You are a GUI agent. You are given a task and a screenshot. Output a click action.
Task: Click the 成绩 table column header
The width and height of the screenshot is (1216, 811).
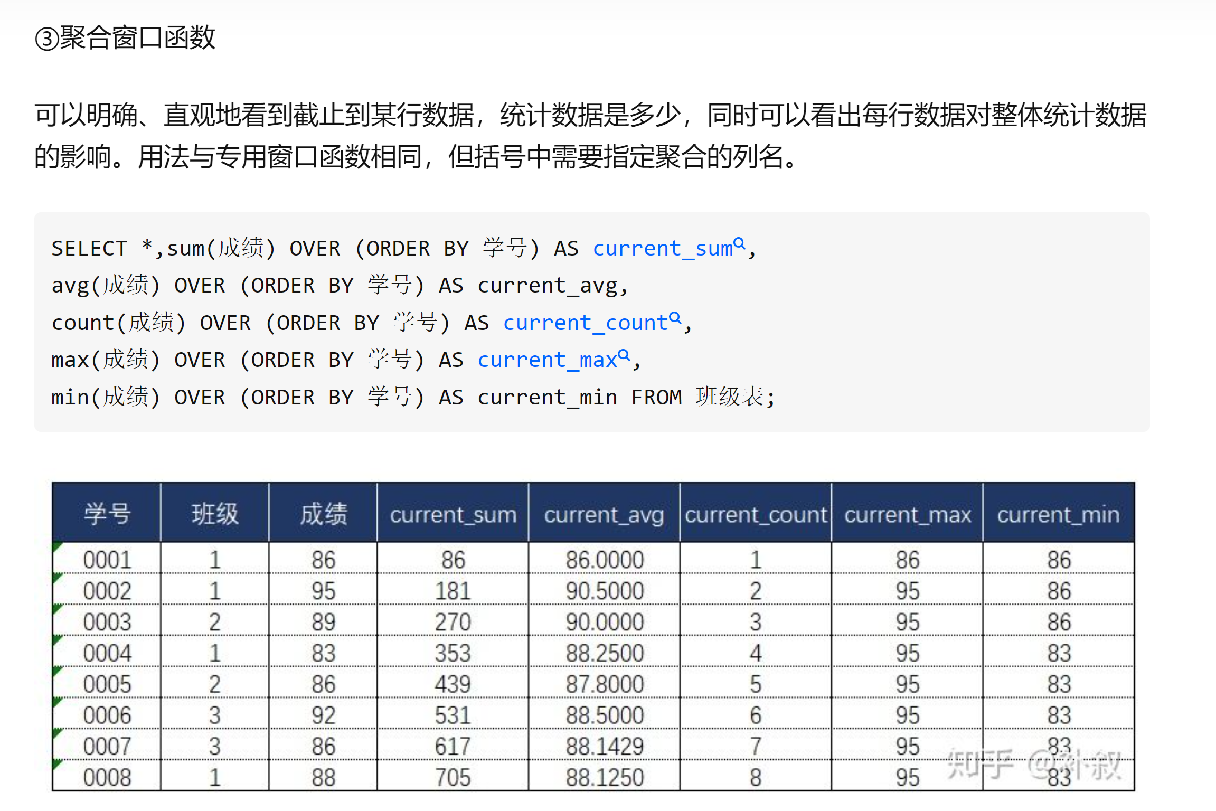coord(323,513)
